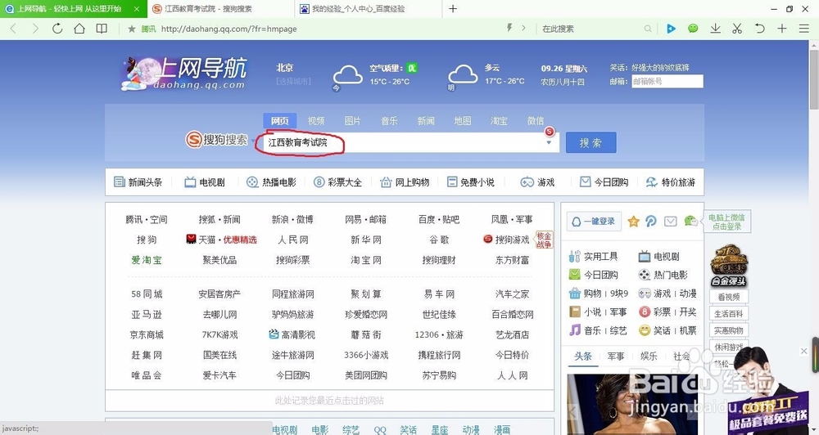
Task: Click the blue 搜索 search button
Action: point(590,142)
